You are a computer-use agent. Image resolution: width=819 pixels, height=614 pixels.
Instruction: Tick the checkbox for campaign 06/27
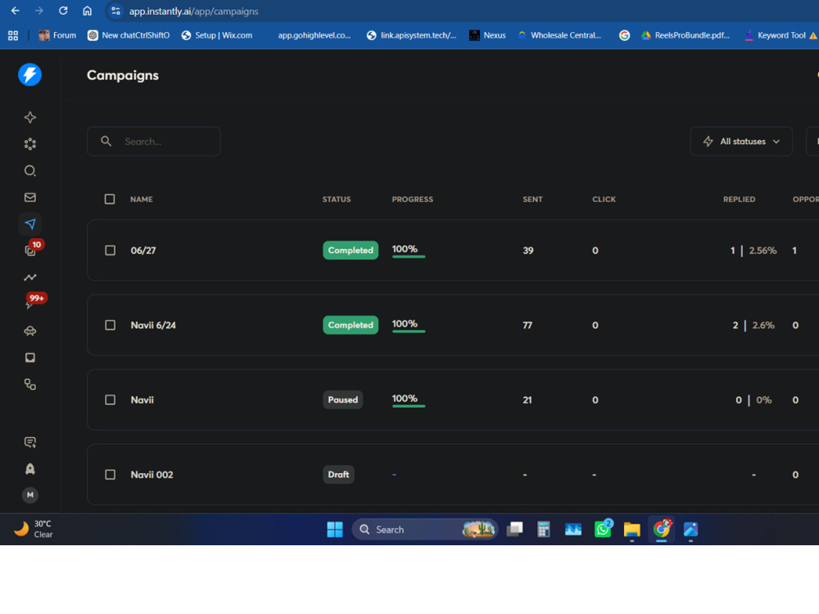click(x=111, y=251)
